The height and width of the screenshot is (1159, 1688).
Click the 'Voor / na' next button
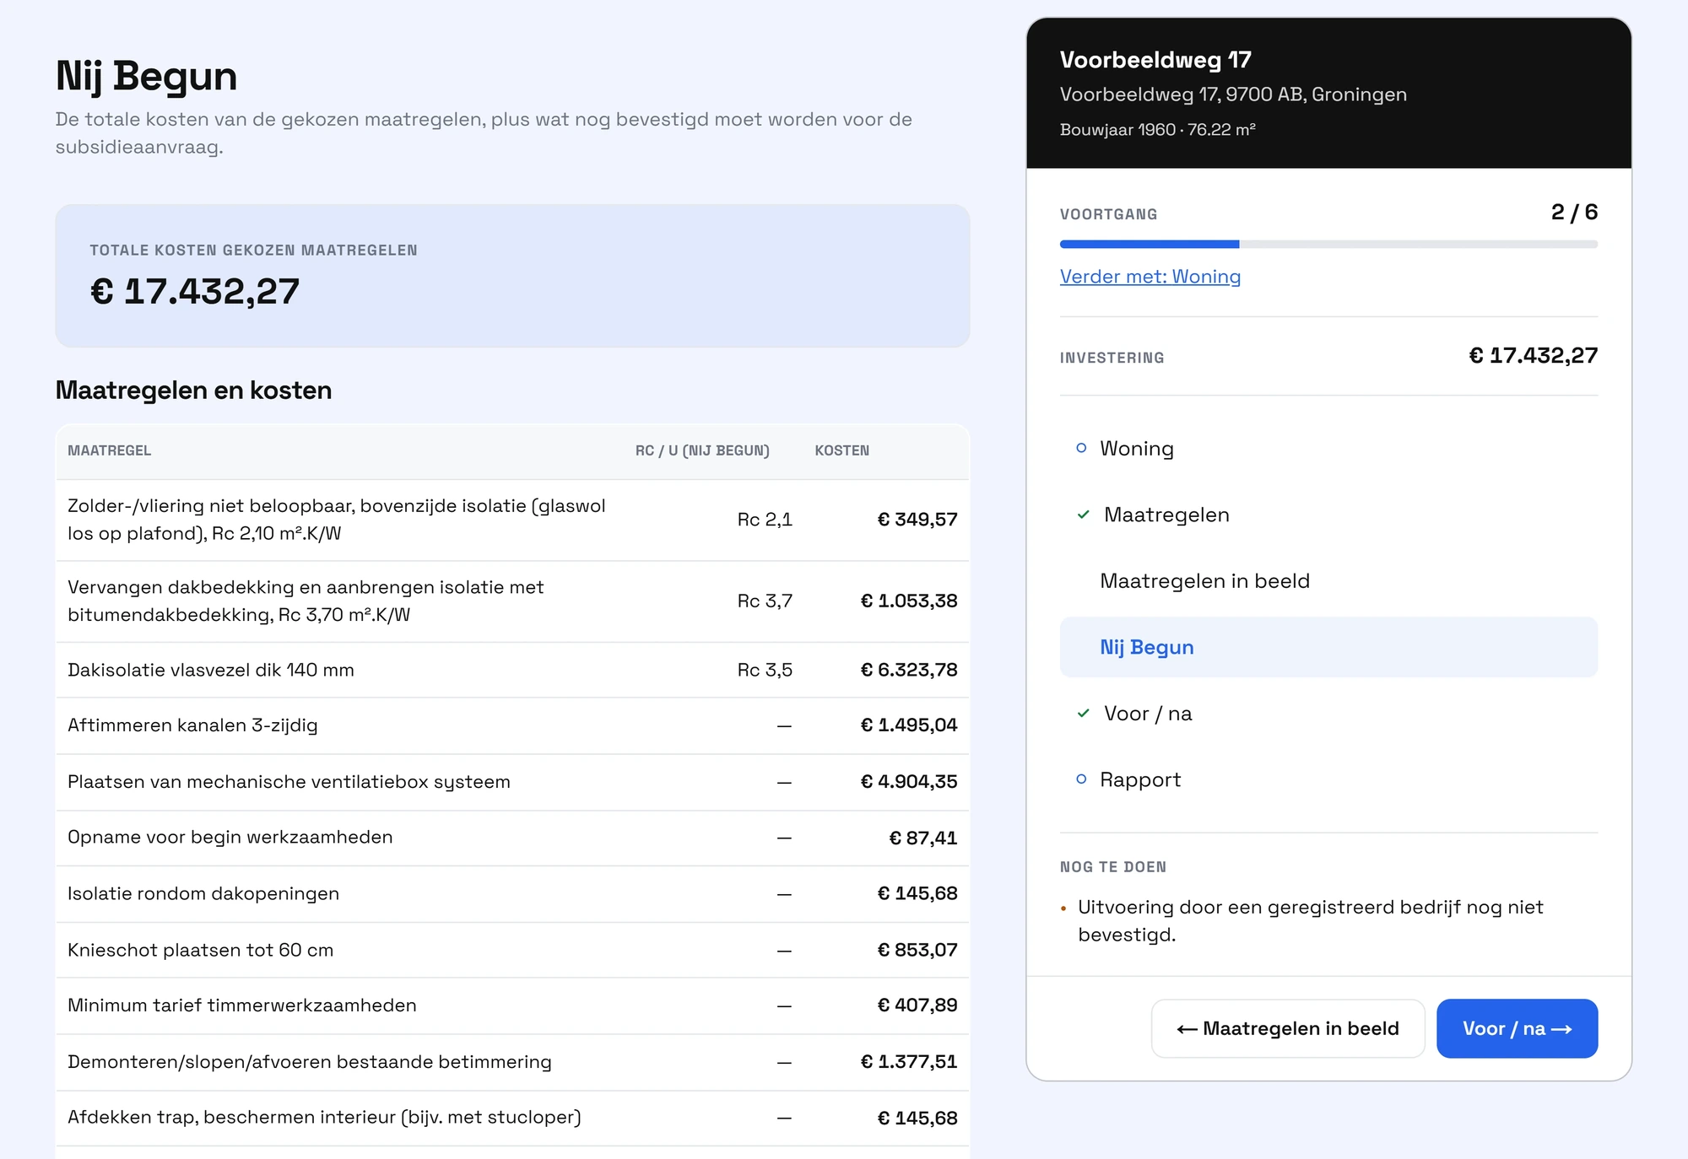1517,1028
